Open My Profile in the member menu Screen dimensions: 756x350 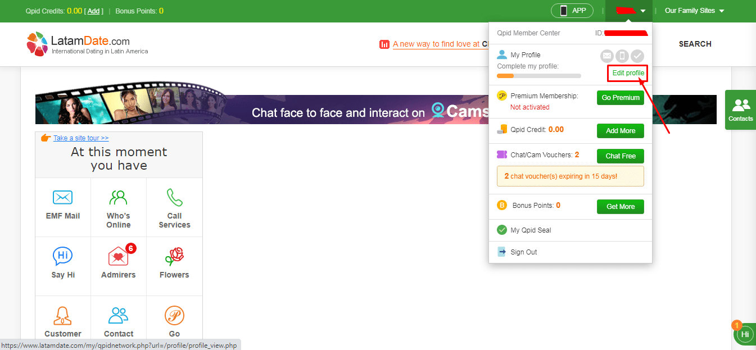[x=525, y=55]
